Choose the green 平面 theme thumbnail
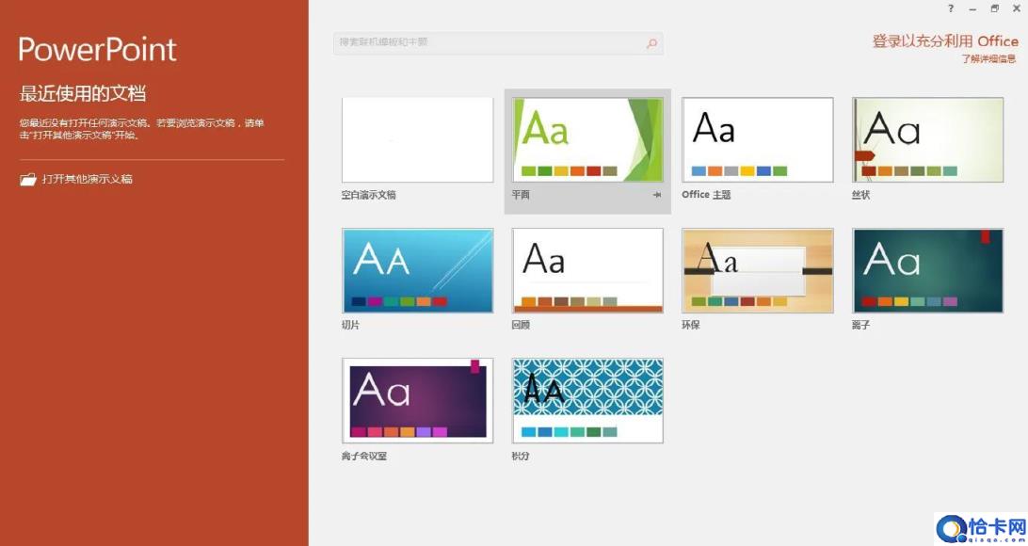The width and height of the screenshot is (1028, 546). (587, 140)
